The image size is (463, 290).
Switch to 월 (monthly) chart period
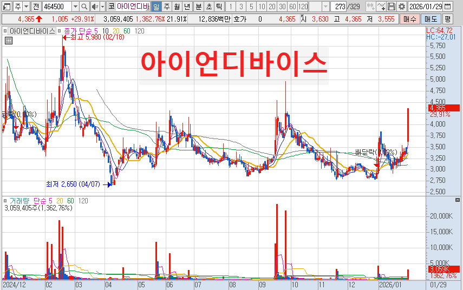click(x=177, y=6)
